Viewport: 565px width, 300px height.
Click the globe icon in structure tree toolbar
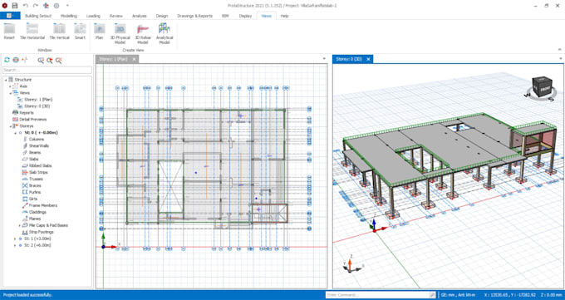pos(16,60)
